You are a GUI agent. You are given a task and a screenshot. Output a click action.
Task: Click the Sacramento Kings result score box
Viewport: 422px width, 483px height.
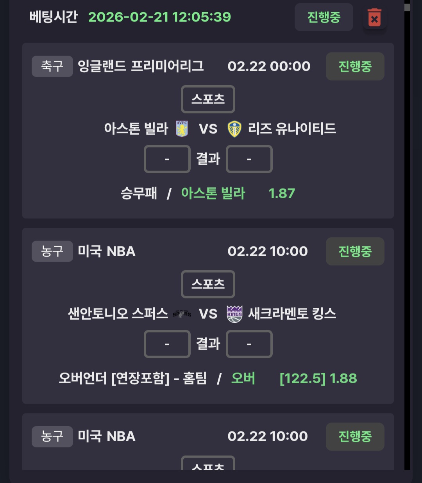249,344
